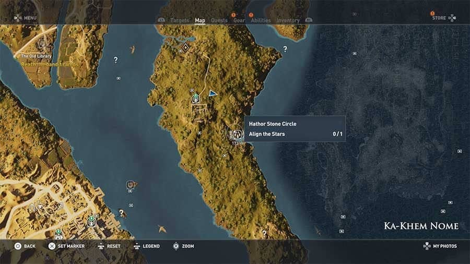Open the Inventory tab
470x264 pixels.
pos(288,20)
